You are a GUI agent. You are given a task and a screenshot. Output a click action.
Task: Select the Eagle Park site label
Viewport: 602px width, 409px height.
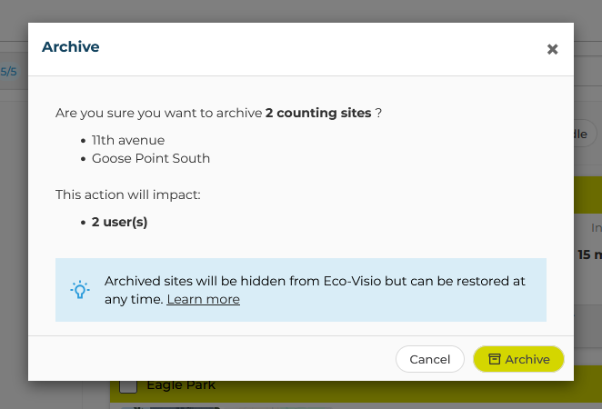(181, 385)
